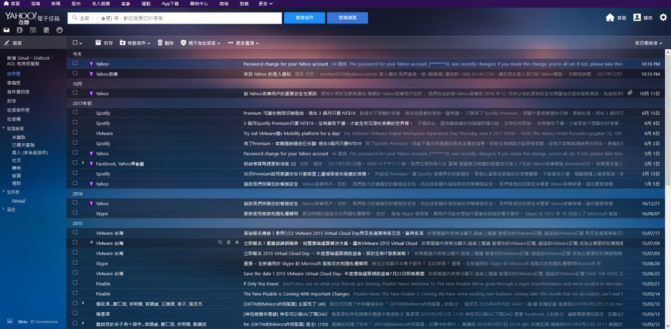Open the calendar icon below Yahoo logo

point(33,30)
